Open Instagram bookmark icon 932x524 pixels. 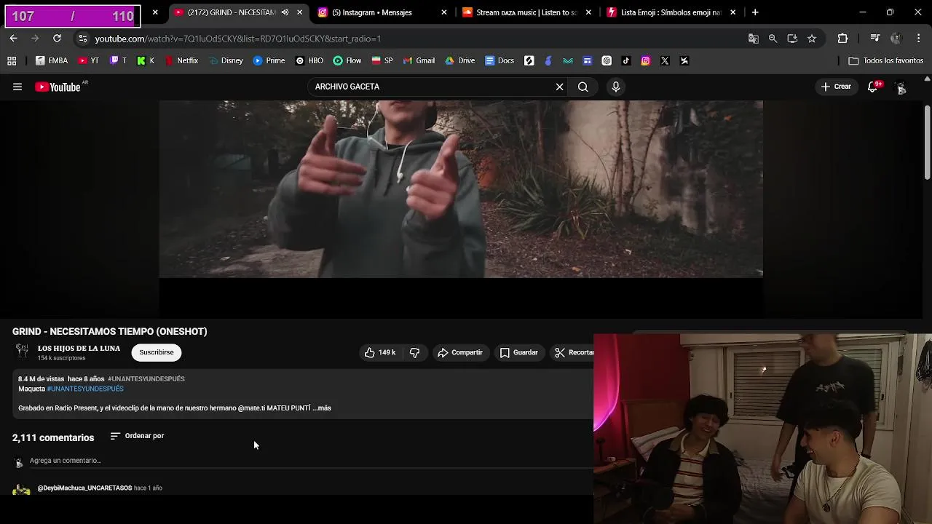coord(645,61)
